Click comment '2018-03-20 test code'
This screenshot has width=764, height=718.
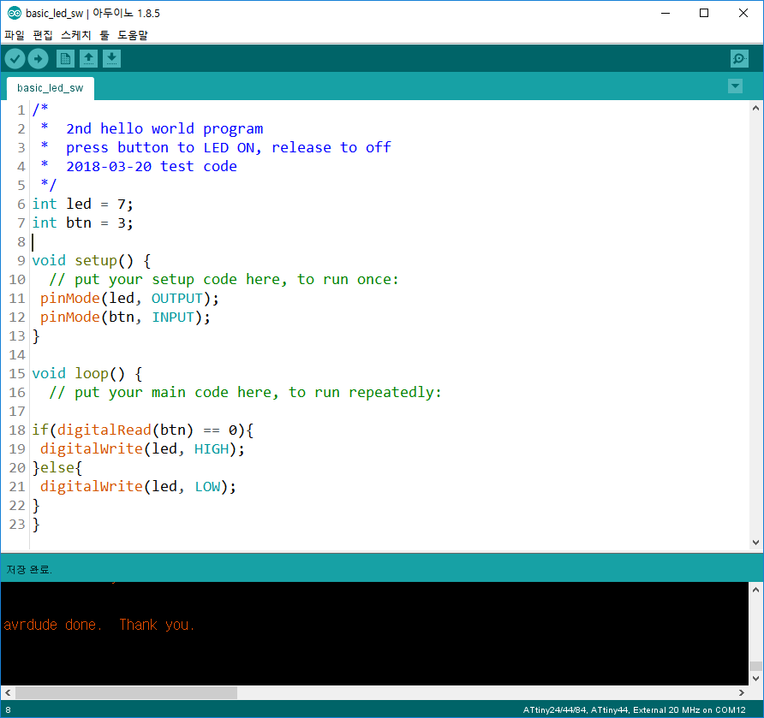click(x=152, y=167)
